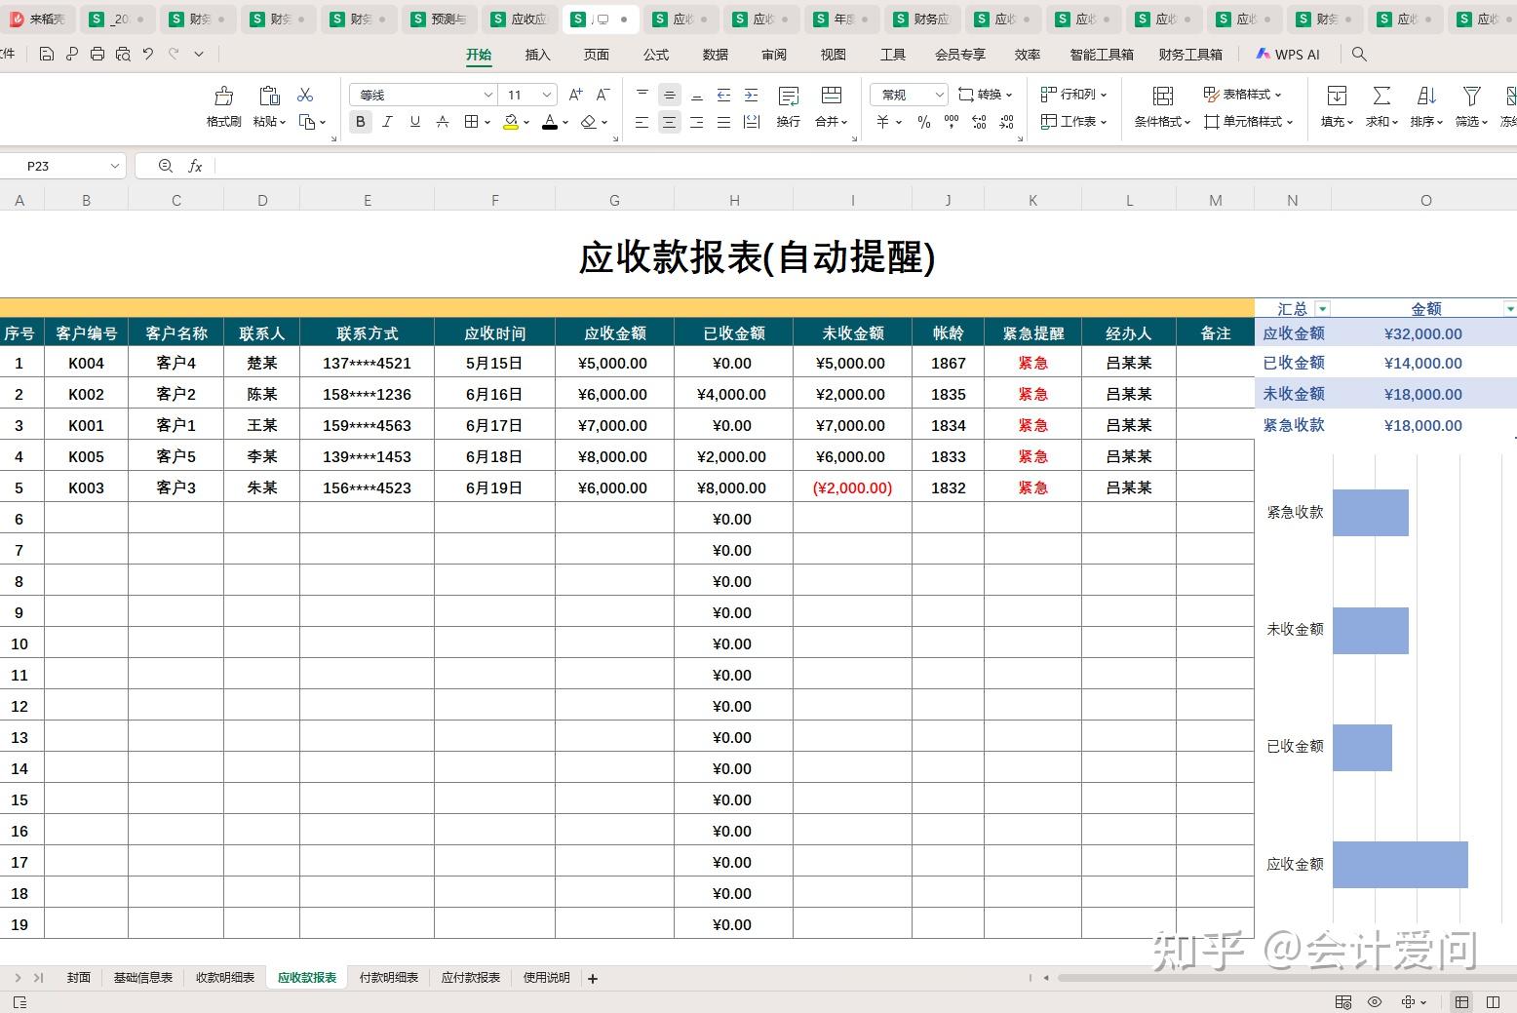Switch to the 应付款报表 sheet tab

pyautogui.click(x=471, y=978)
